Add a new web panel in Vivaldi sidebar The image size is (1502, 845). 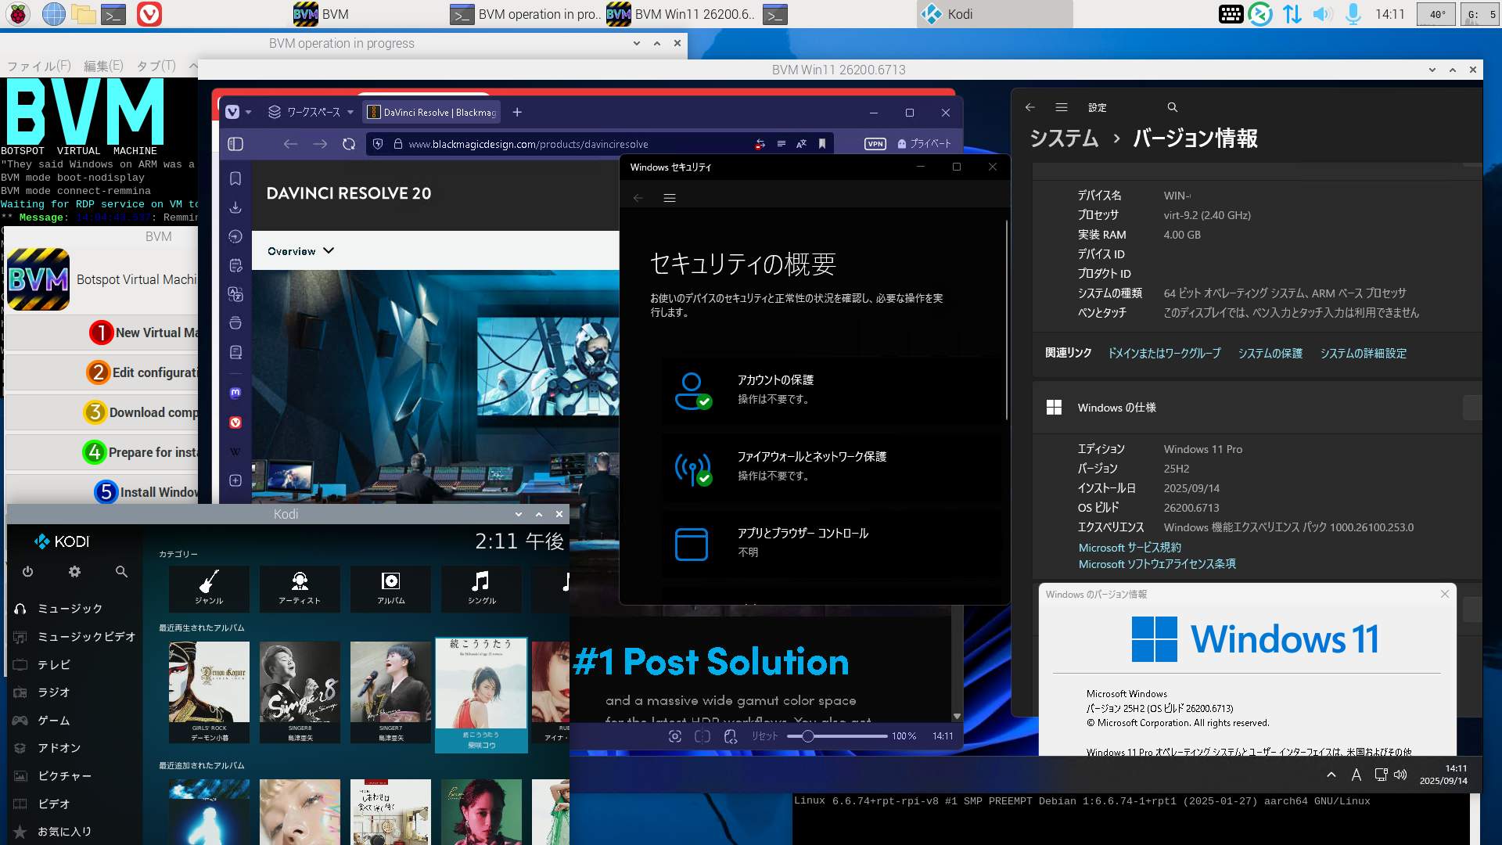click(235, 480)
